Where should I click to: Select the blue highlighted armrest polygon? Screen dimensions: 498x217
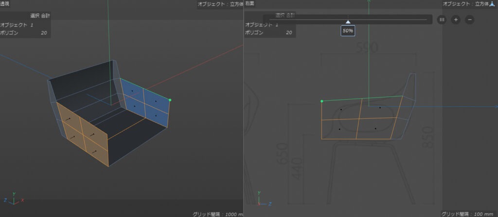pyautogui.click(x=145, y=102)
